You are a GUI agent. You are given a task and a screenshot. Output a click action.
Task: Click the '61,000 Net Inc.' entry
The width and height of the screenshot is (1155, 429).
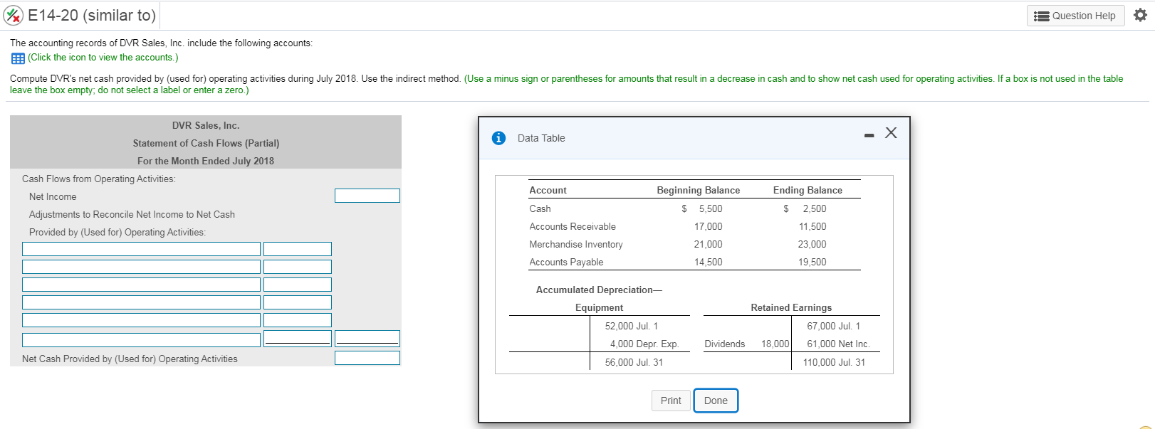pyautogui.click(x=838, y=344)
